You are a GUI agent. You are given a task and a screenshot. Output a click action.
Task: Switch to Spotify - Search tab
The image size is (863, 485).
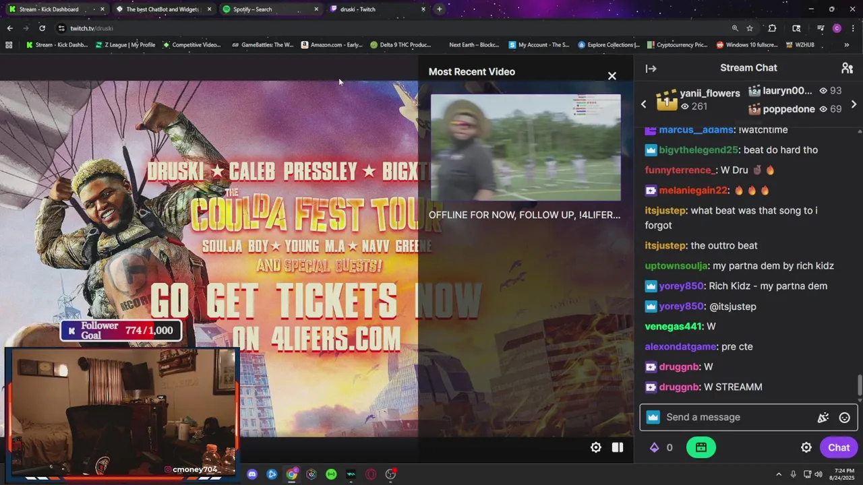pyautogui.click(x=270, y=9)
